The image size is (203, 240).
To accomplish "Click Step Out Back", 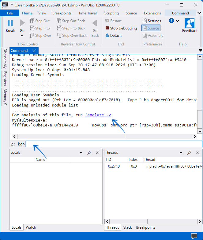I will 71,21.
